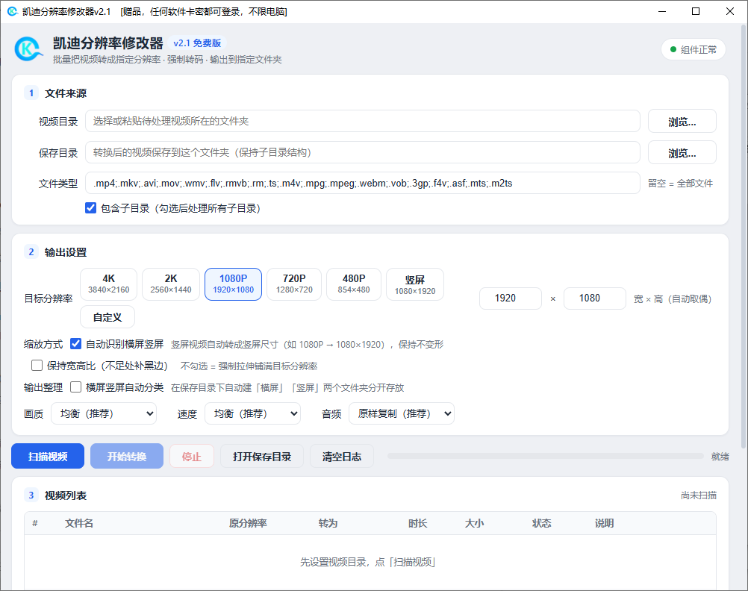Select the 竖屏 1080×1920 preset
Image resolution: width=748 pixels, height=591 pixels.
point(415,284)
